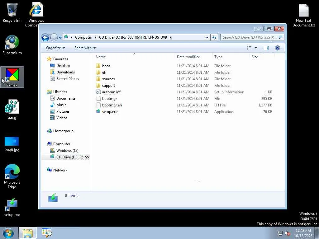Select the Windows Compat desktop icon

click(36, 15)
